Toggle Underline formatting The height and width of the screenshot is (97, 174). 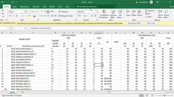pyautogui.click(x=17, y=16)
